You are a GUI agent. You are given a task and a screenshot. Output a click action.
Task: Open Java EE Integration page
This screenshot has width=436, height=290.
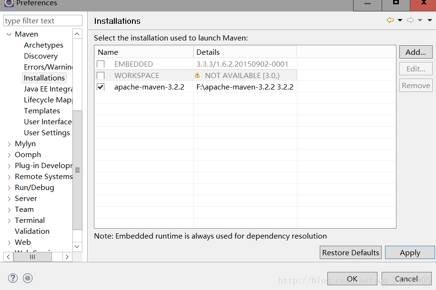point(48,89)
